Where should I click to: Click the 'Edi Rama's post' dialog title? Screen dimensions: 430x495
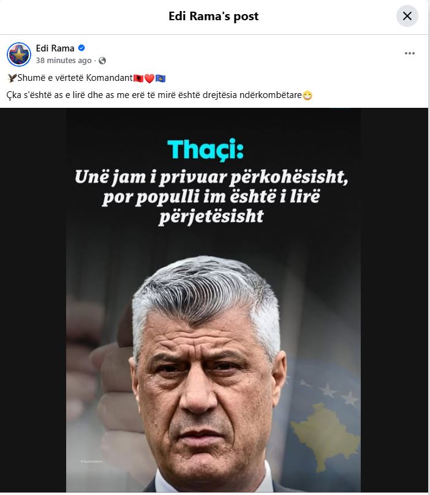(x=213, y=16)
